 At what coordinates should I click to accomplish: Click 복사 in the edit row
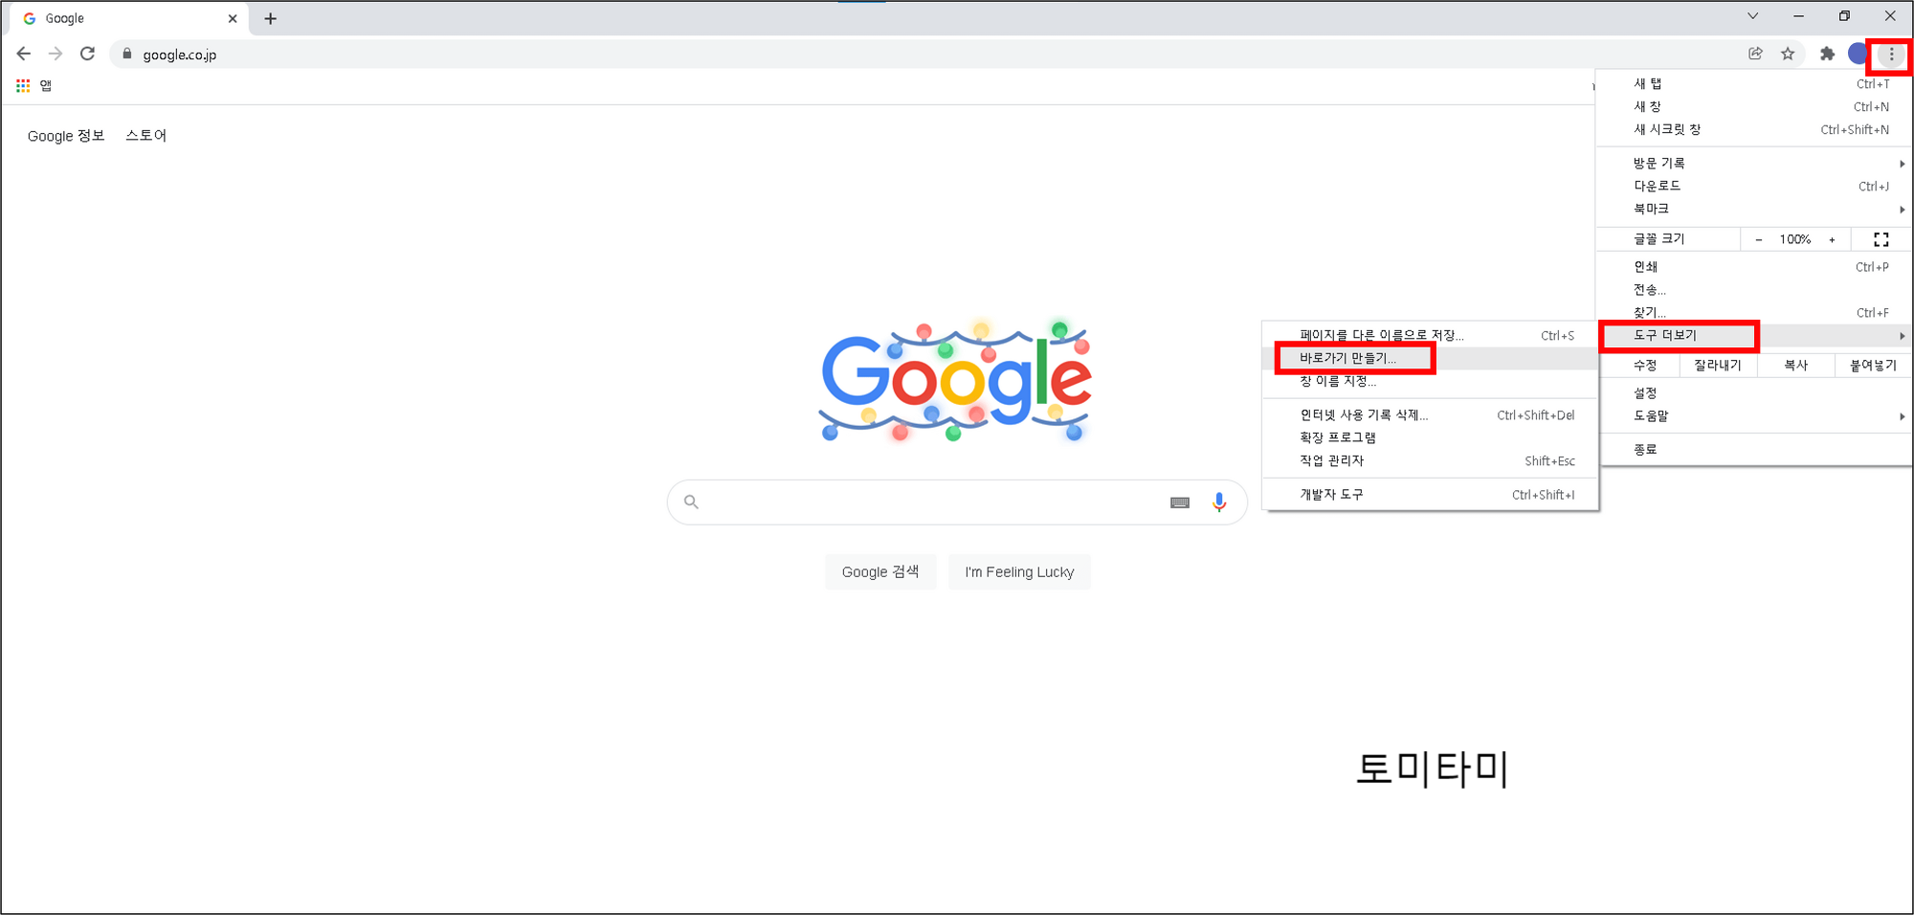(1796, 366)
